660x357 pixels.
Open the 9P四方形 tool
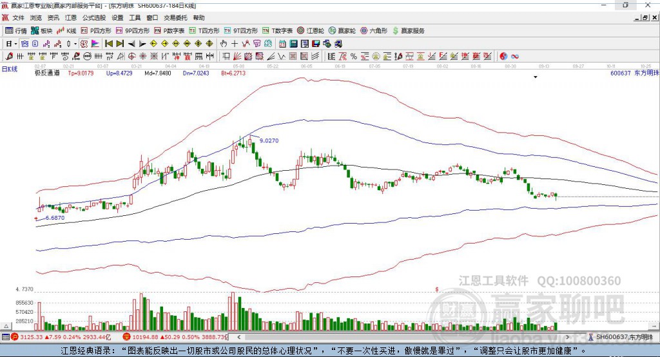point(133,31)
